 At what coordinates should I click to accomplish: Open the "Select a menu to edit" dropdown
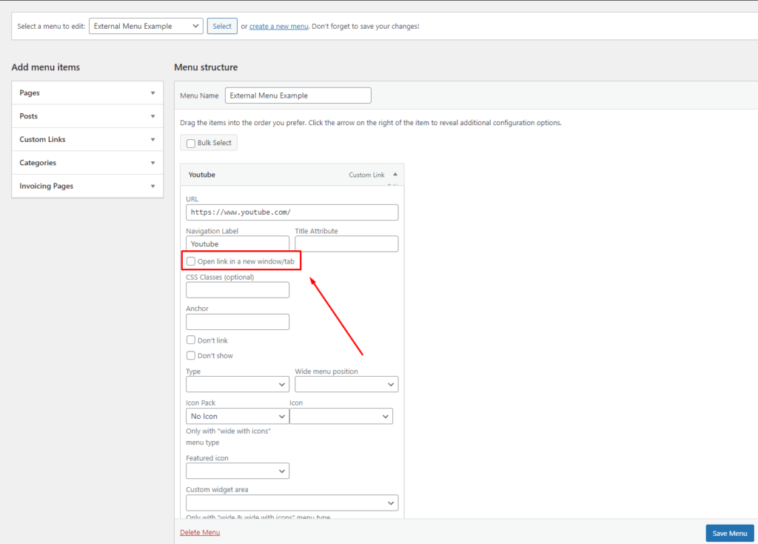coord(146,25)
